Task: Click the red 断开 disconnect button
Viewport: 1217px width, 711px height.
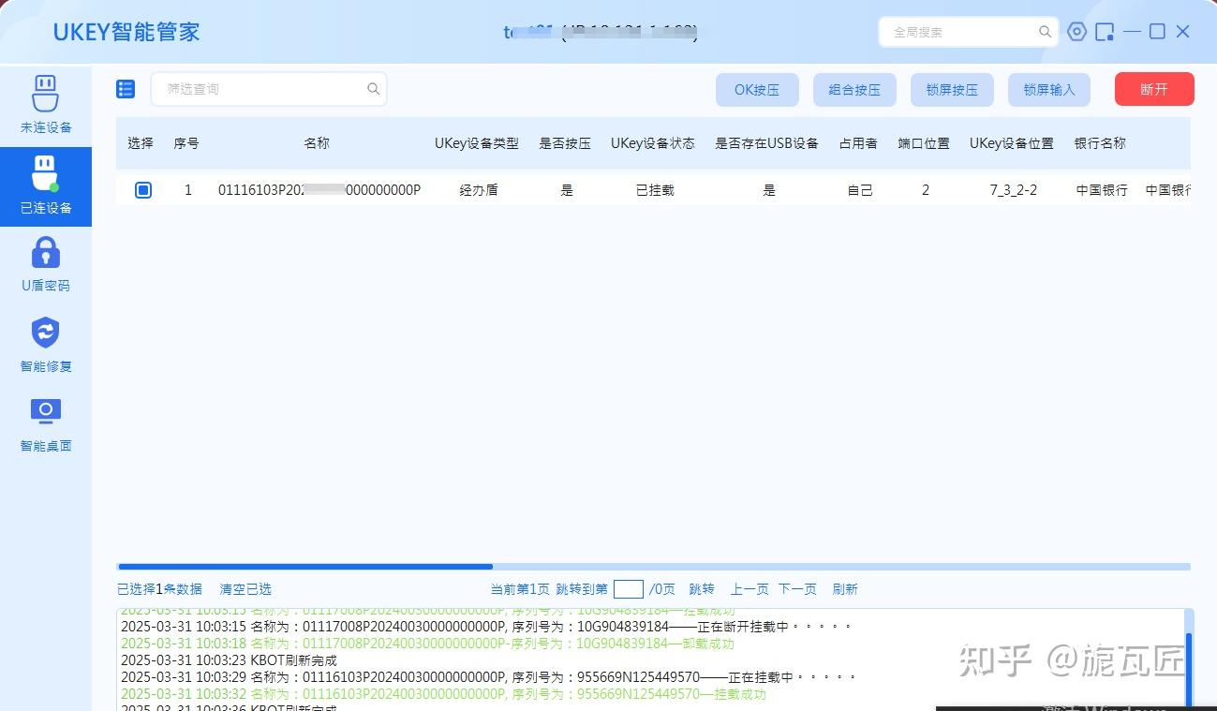Action: click(1153, 88)
